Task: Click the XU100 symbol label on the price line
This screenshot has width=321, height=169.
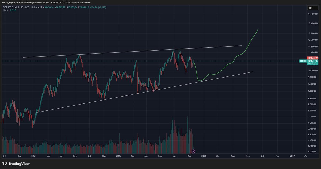Action: click(x=303, y=61)
